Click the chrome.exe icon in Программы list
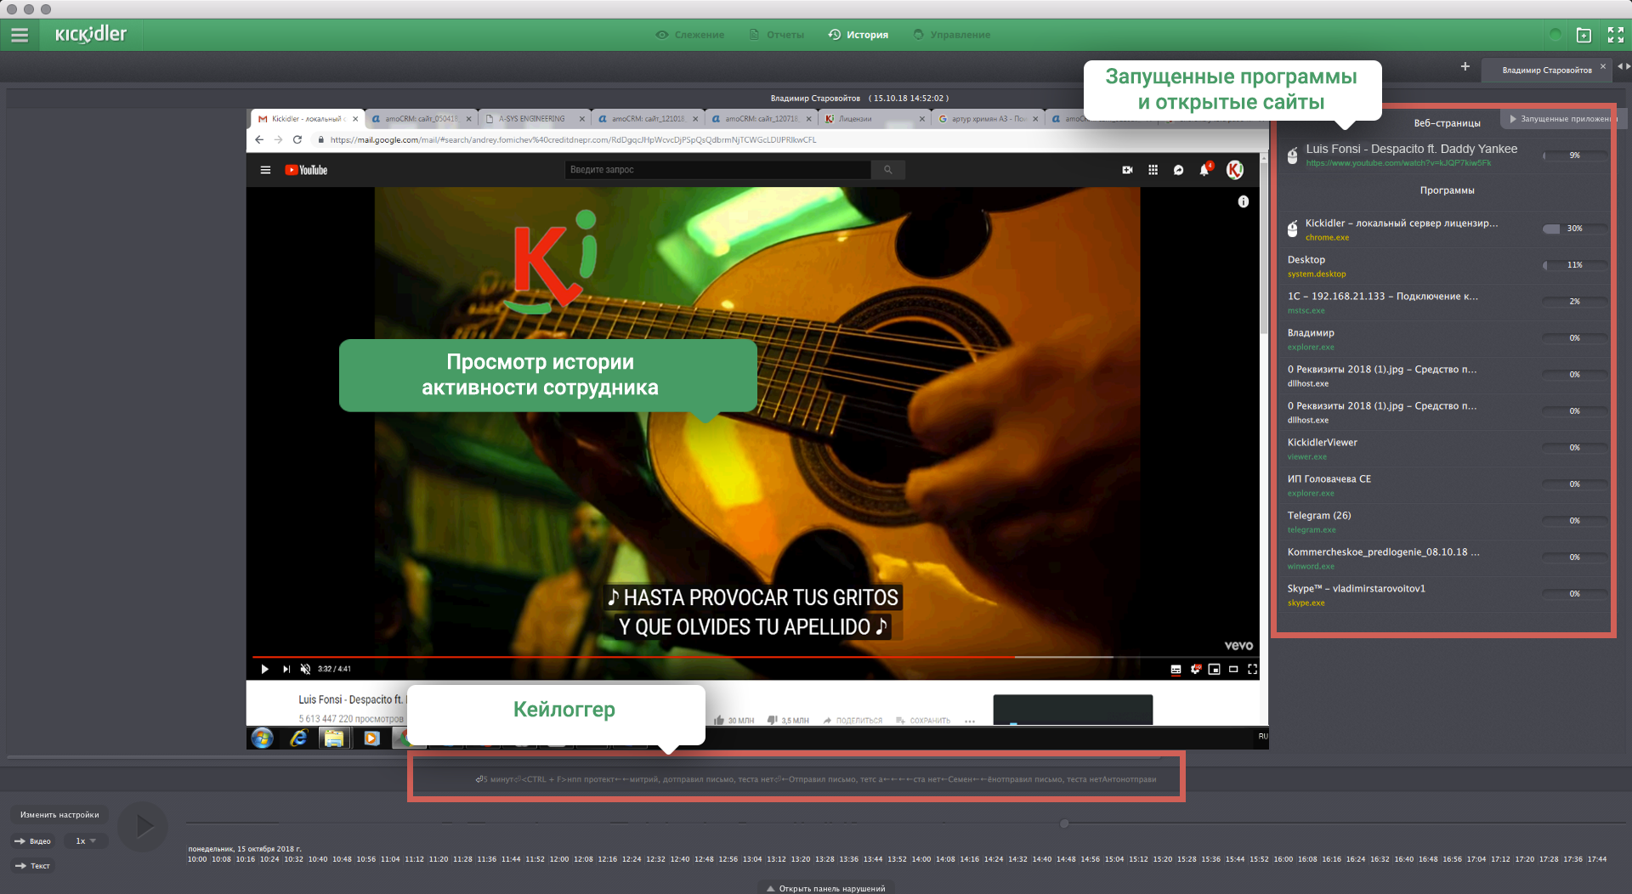The height and width of the screenshot is (894, 1632). (x=1293, y=229)
